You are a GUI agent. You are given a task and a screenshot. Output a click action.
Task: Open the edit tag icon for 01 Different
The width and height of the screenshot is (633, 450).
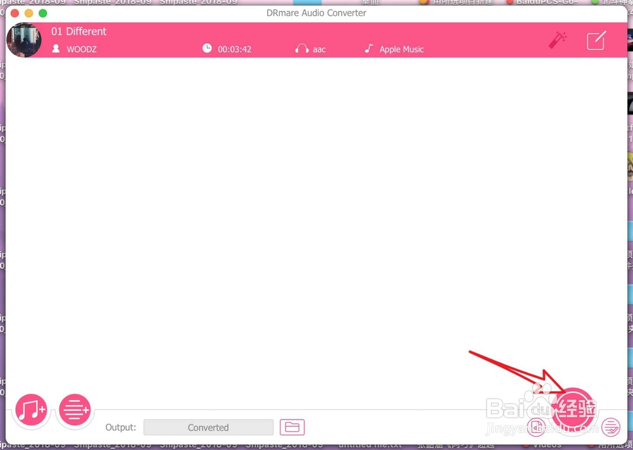(x=596, y=40)
